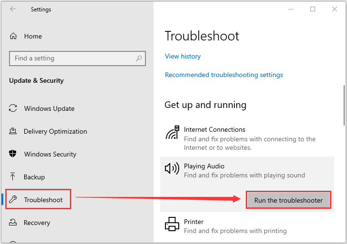Select Delivery Optimization in sidebar
Image resolution: width=347 pixels, height=244 pixels.
55,131
